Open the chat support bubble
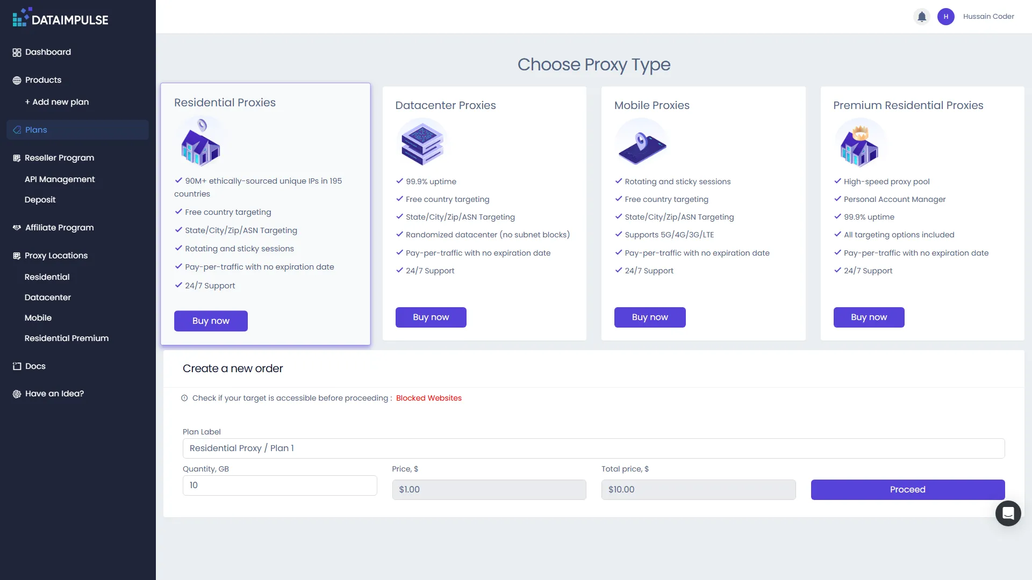This screenshot has width=1032, height=580. pos(1008,513)
